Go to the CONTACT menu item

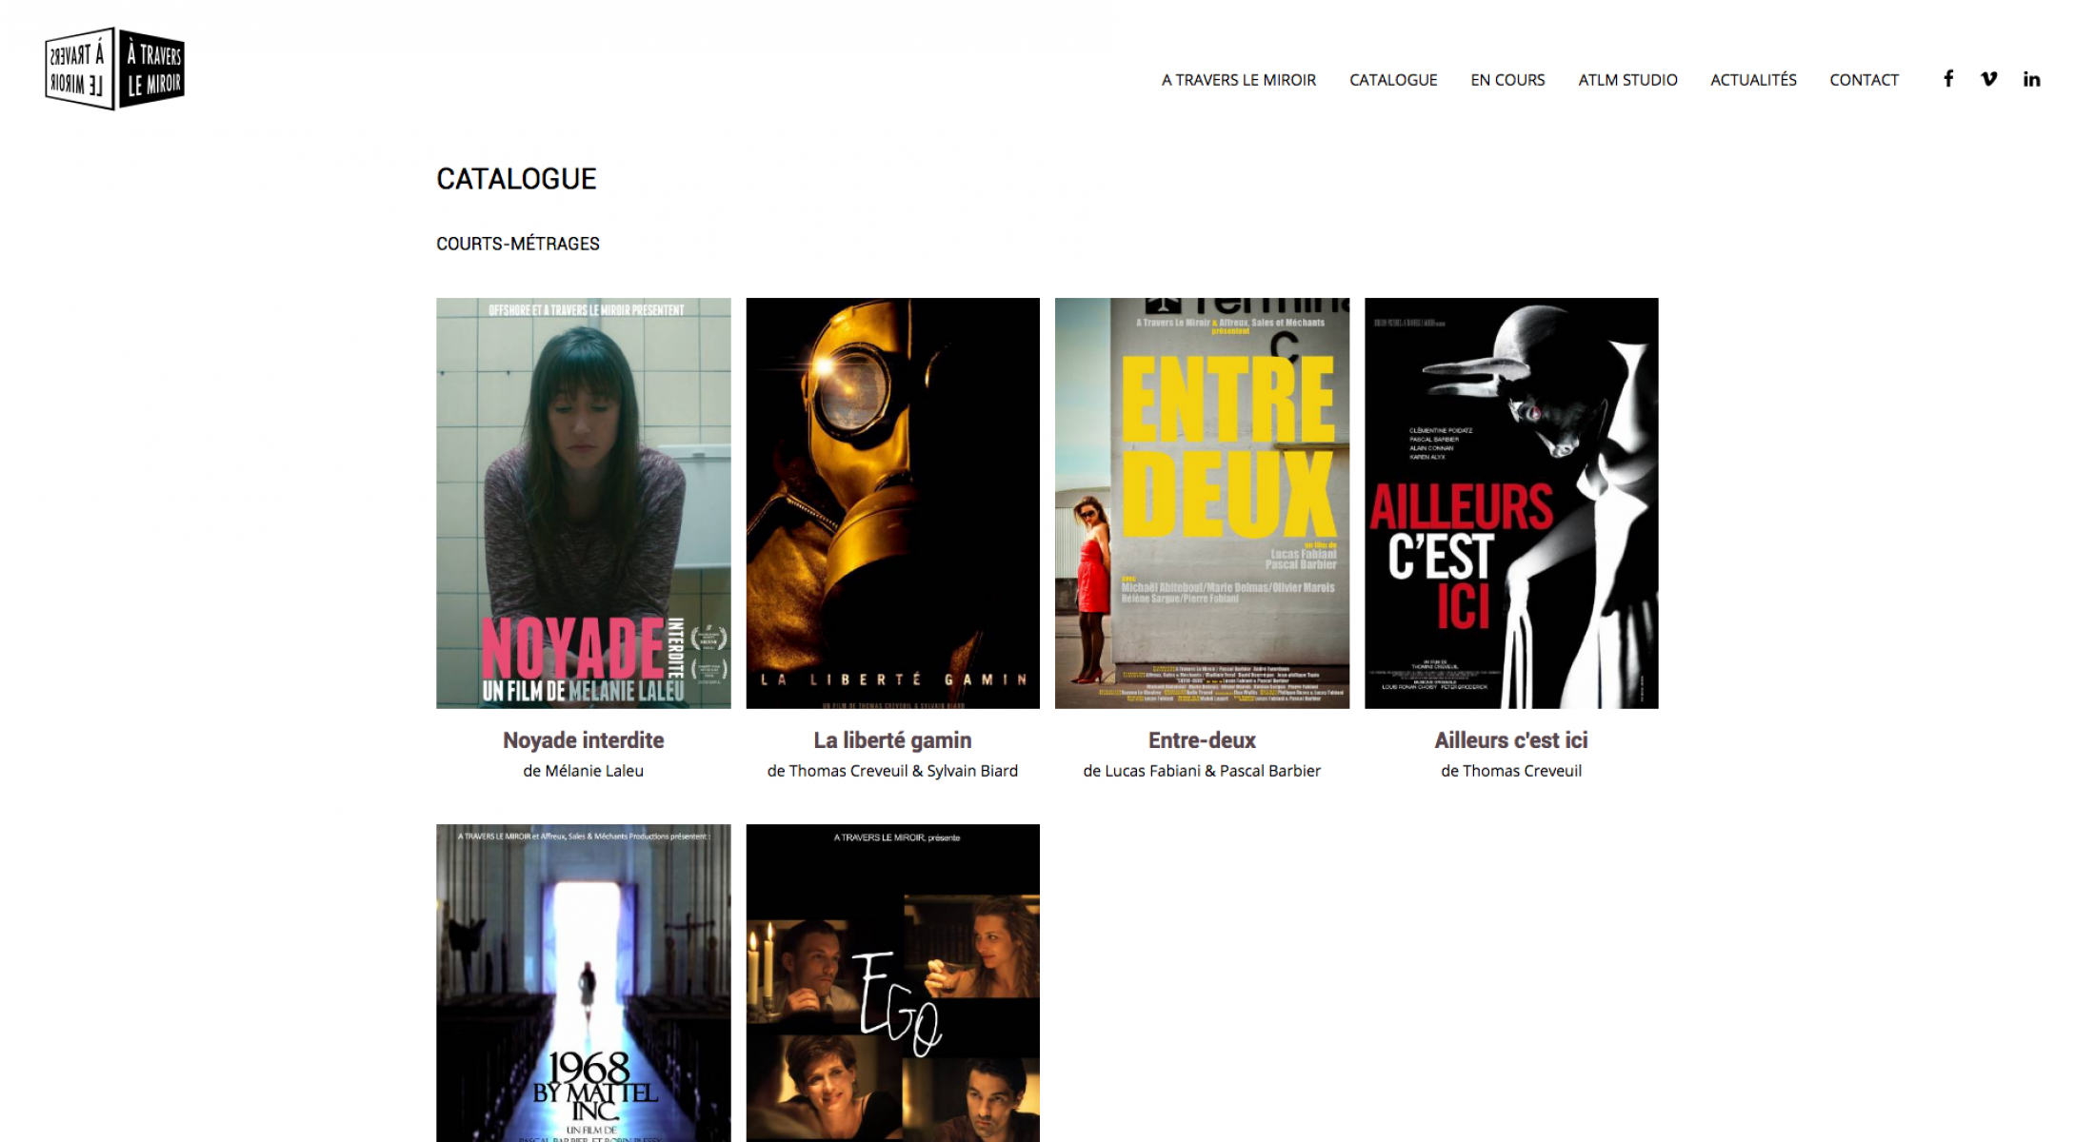point(1864,80)
